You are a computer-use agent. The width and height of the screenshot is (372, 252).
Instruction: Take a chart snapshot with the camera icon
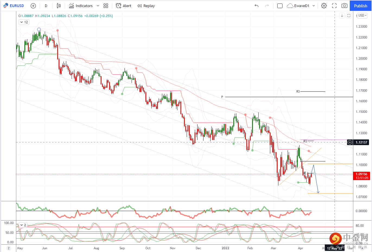[344, 6]
